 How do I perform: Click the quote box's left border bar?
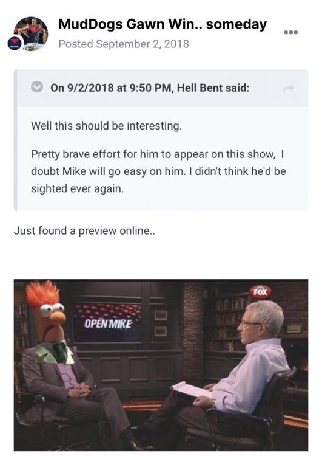(15, 140)
